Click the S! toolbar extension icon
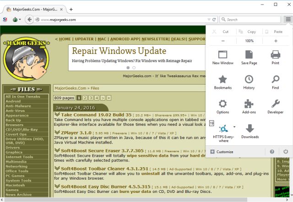Screen dimensions: 293x202 (5, 19)
